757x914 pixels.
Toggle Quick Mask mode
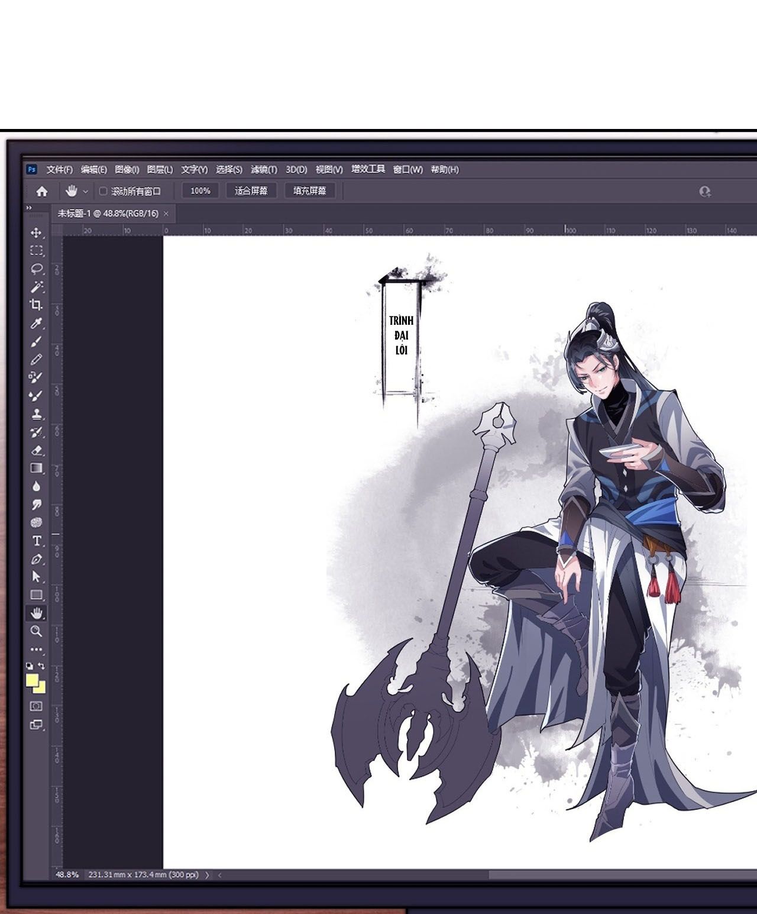coord(37,706)
